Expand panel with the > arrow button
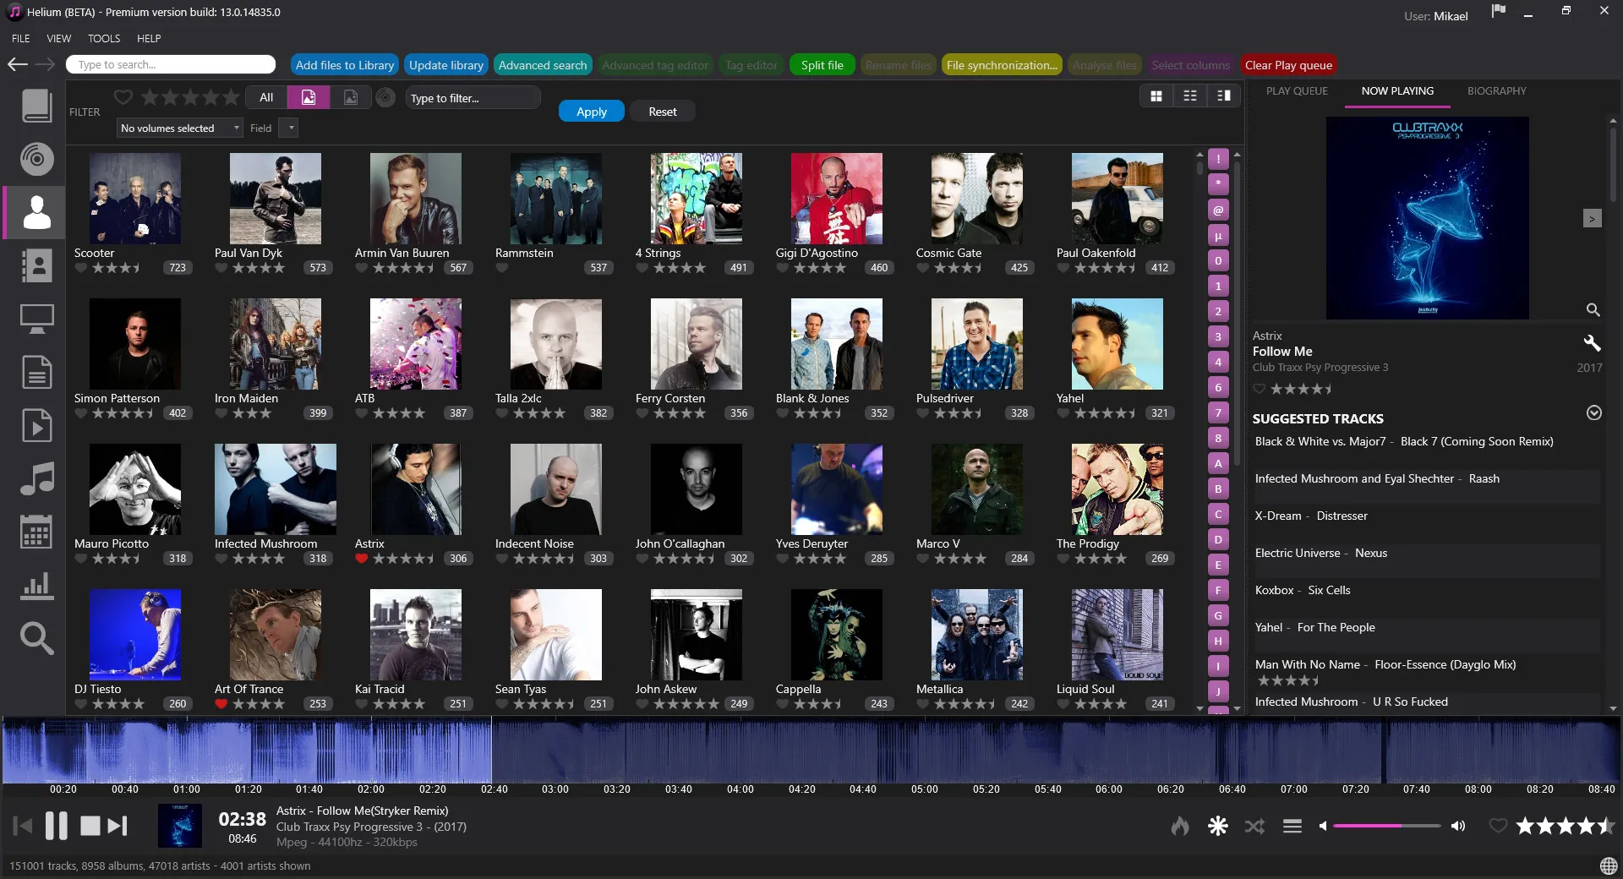The image size is (1623, 879). click(x=1592, y=219)
